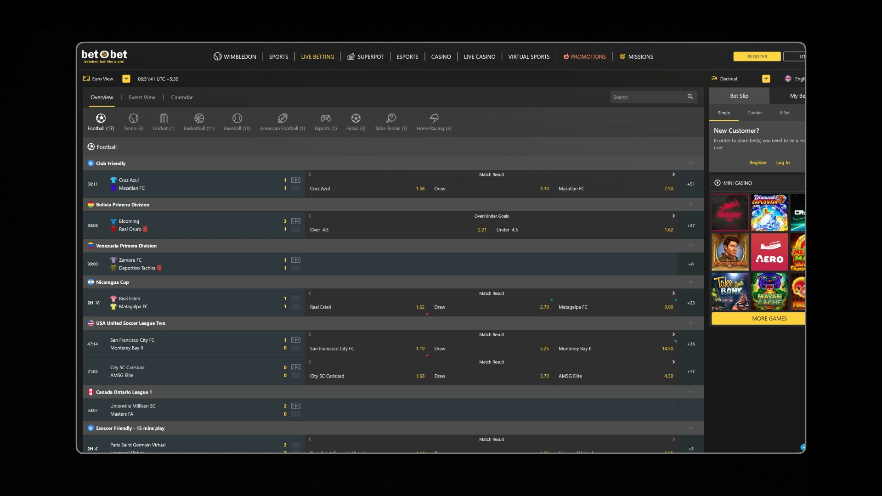Click the Log In link in bet slip
The image size is (882, 496).
783,163
